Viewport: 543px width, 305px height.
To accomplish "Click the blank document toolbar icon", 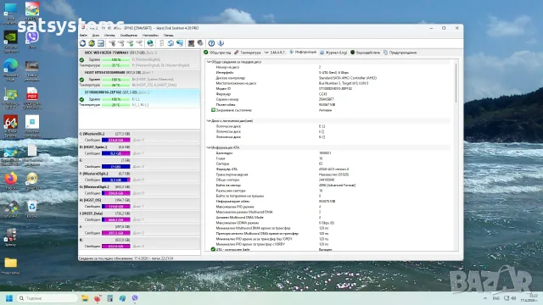I will pyautogui.click(x=162, y=43).
